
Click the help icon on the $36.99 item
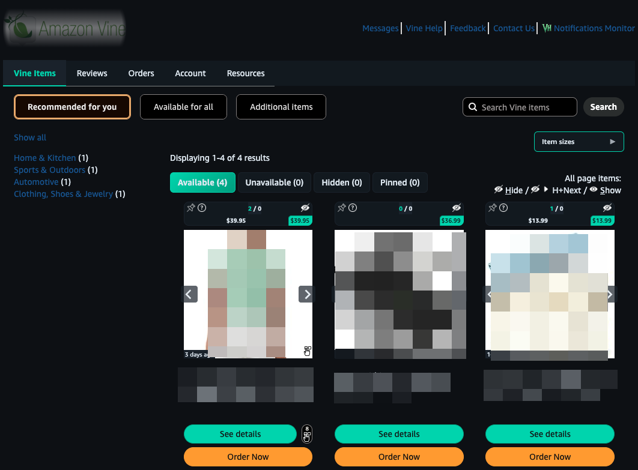(x=353, y=208)
